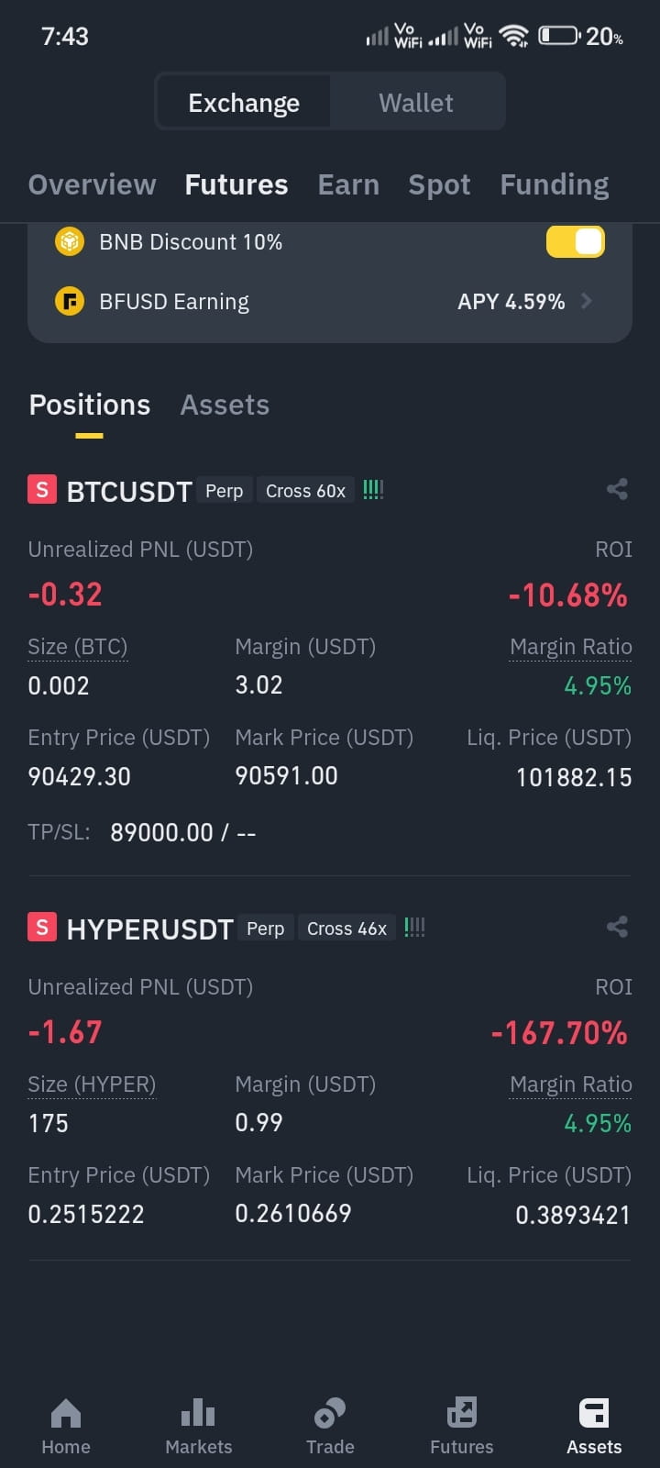This screenshot has width=660, height=1468.
Task: Tap the BNB coin icon
Action: pos(70,241)
